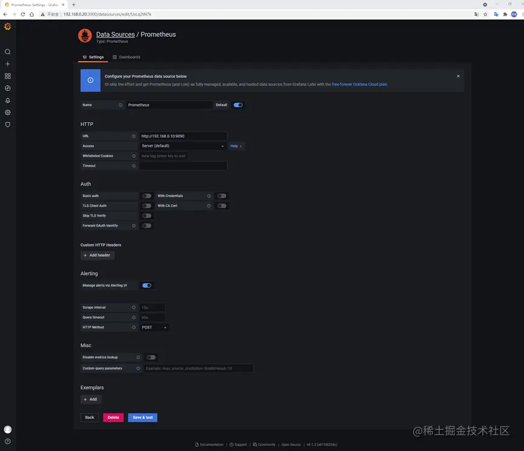Click the Timeout input field
Screen dimensions: 524x451
[x=183, y=166]
